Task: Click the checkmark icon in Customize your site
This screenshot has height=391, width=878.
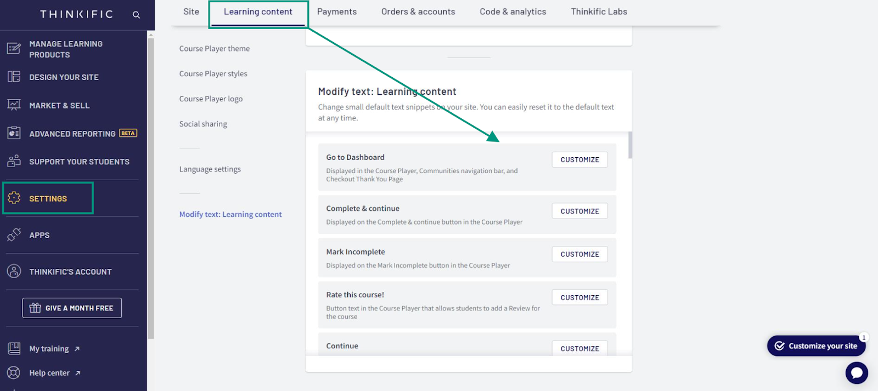Action: [x=779, y=346]
